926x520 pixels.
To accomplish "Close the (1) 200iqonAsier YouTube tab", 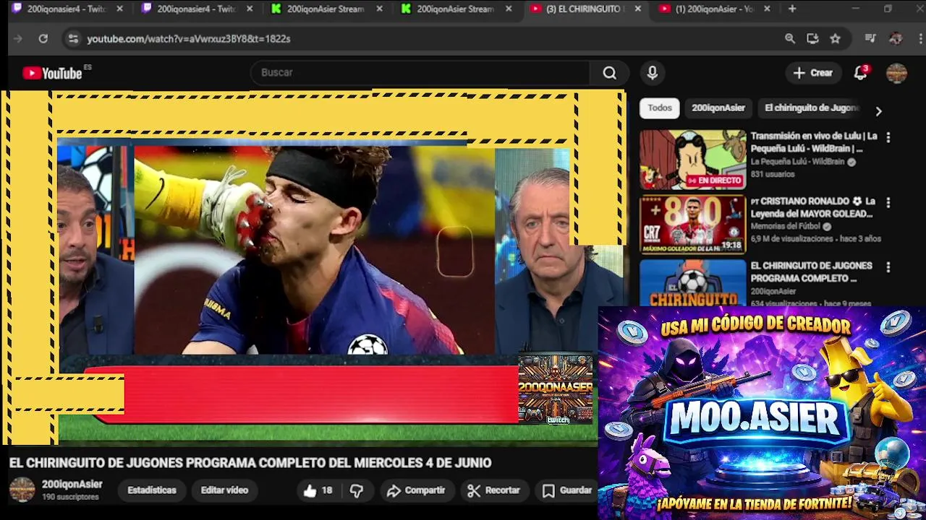I will [x=767, y=9].
